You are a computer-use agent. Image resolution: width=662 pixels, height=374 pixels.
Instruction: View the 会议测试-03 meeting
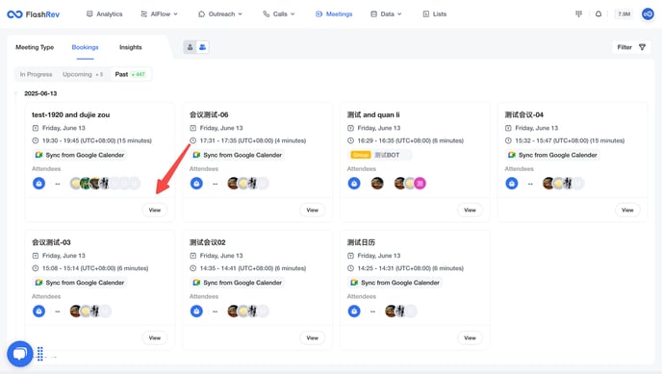(x=155, y=337)
